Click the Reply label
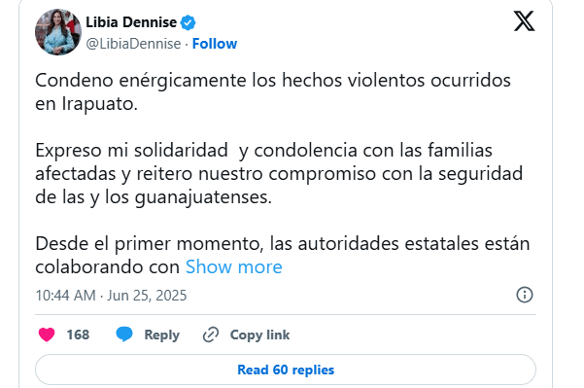Screen dimensions: 584x388 pos(161,335)
